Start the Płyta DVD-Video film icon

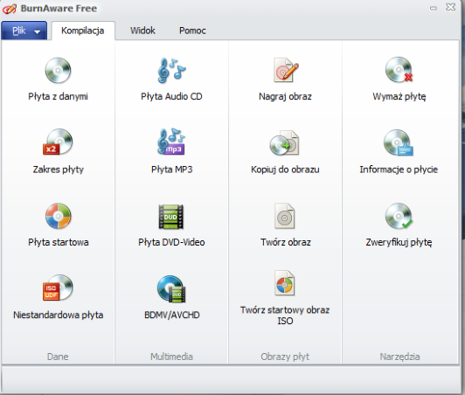171,217
